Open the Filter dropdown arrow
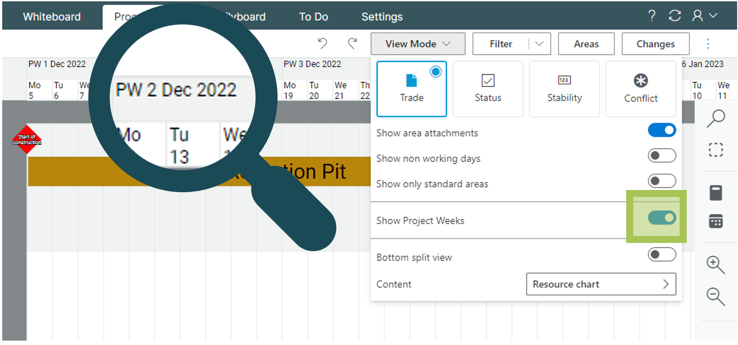The image size is (738, 345). pyautogui.click(x=539, y=44)
